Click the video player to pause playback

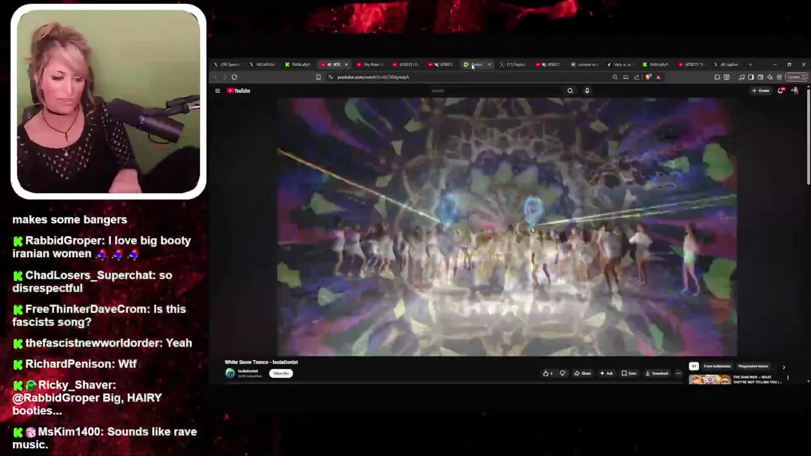507,227
